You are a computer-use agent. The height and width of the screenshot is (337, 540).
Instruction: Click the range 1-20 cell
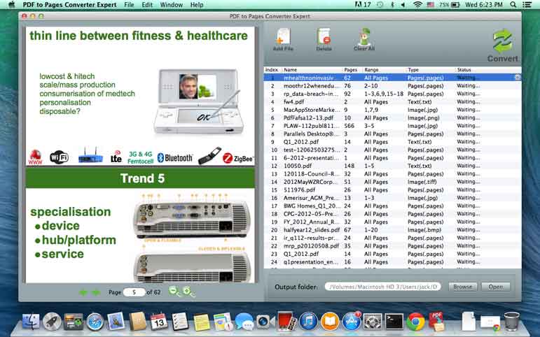[x=371, y=230]
